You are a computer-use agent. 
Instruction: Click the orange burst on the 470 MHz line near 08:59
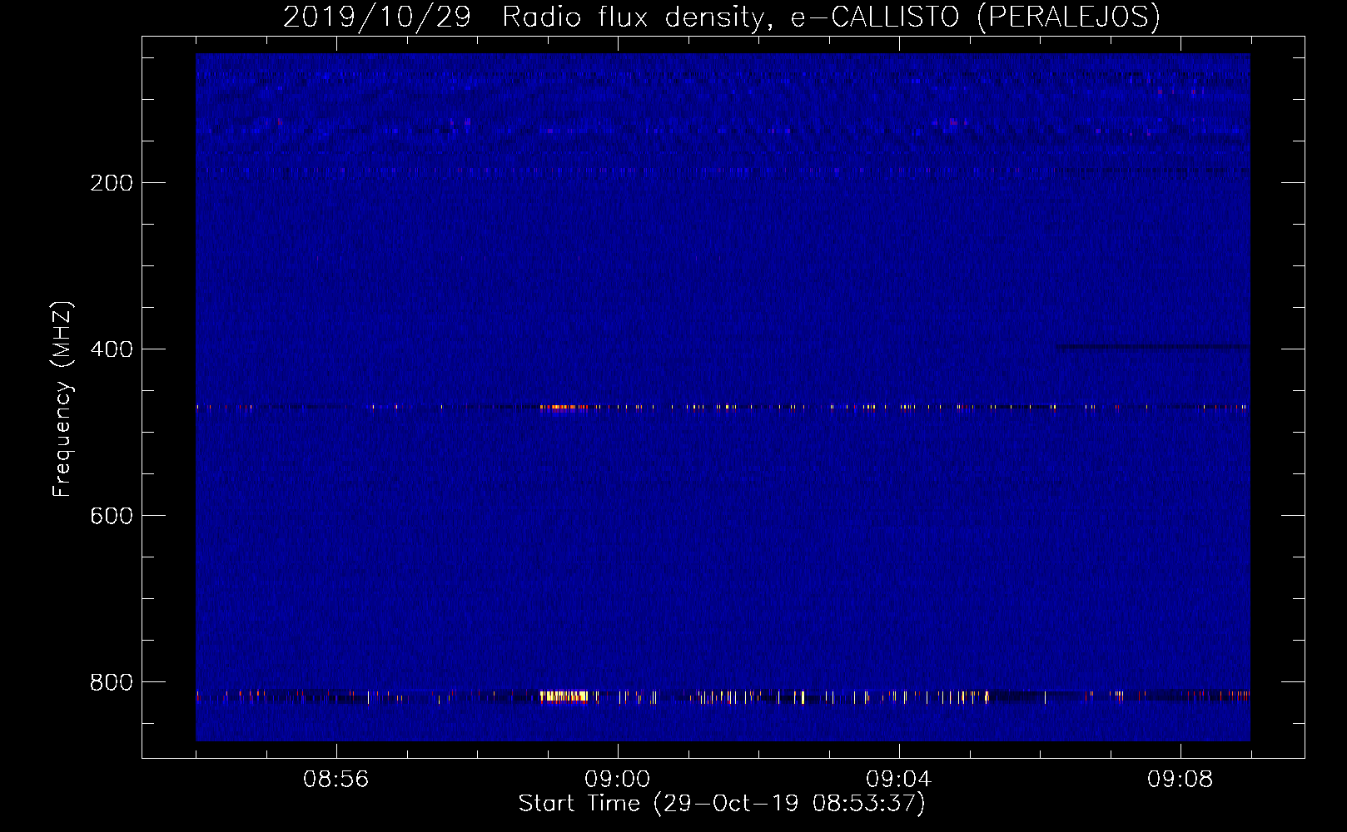click(563, 407)
